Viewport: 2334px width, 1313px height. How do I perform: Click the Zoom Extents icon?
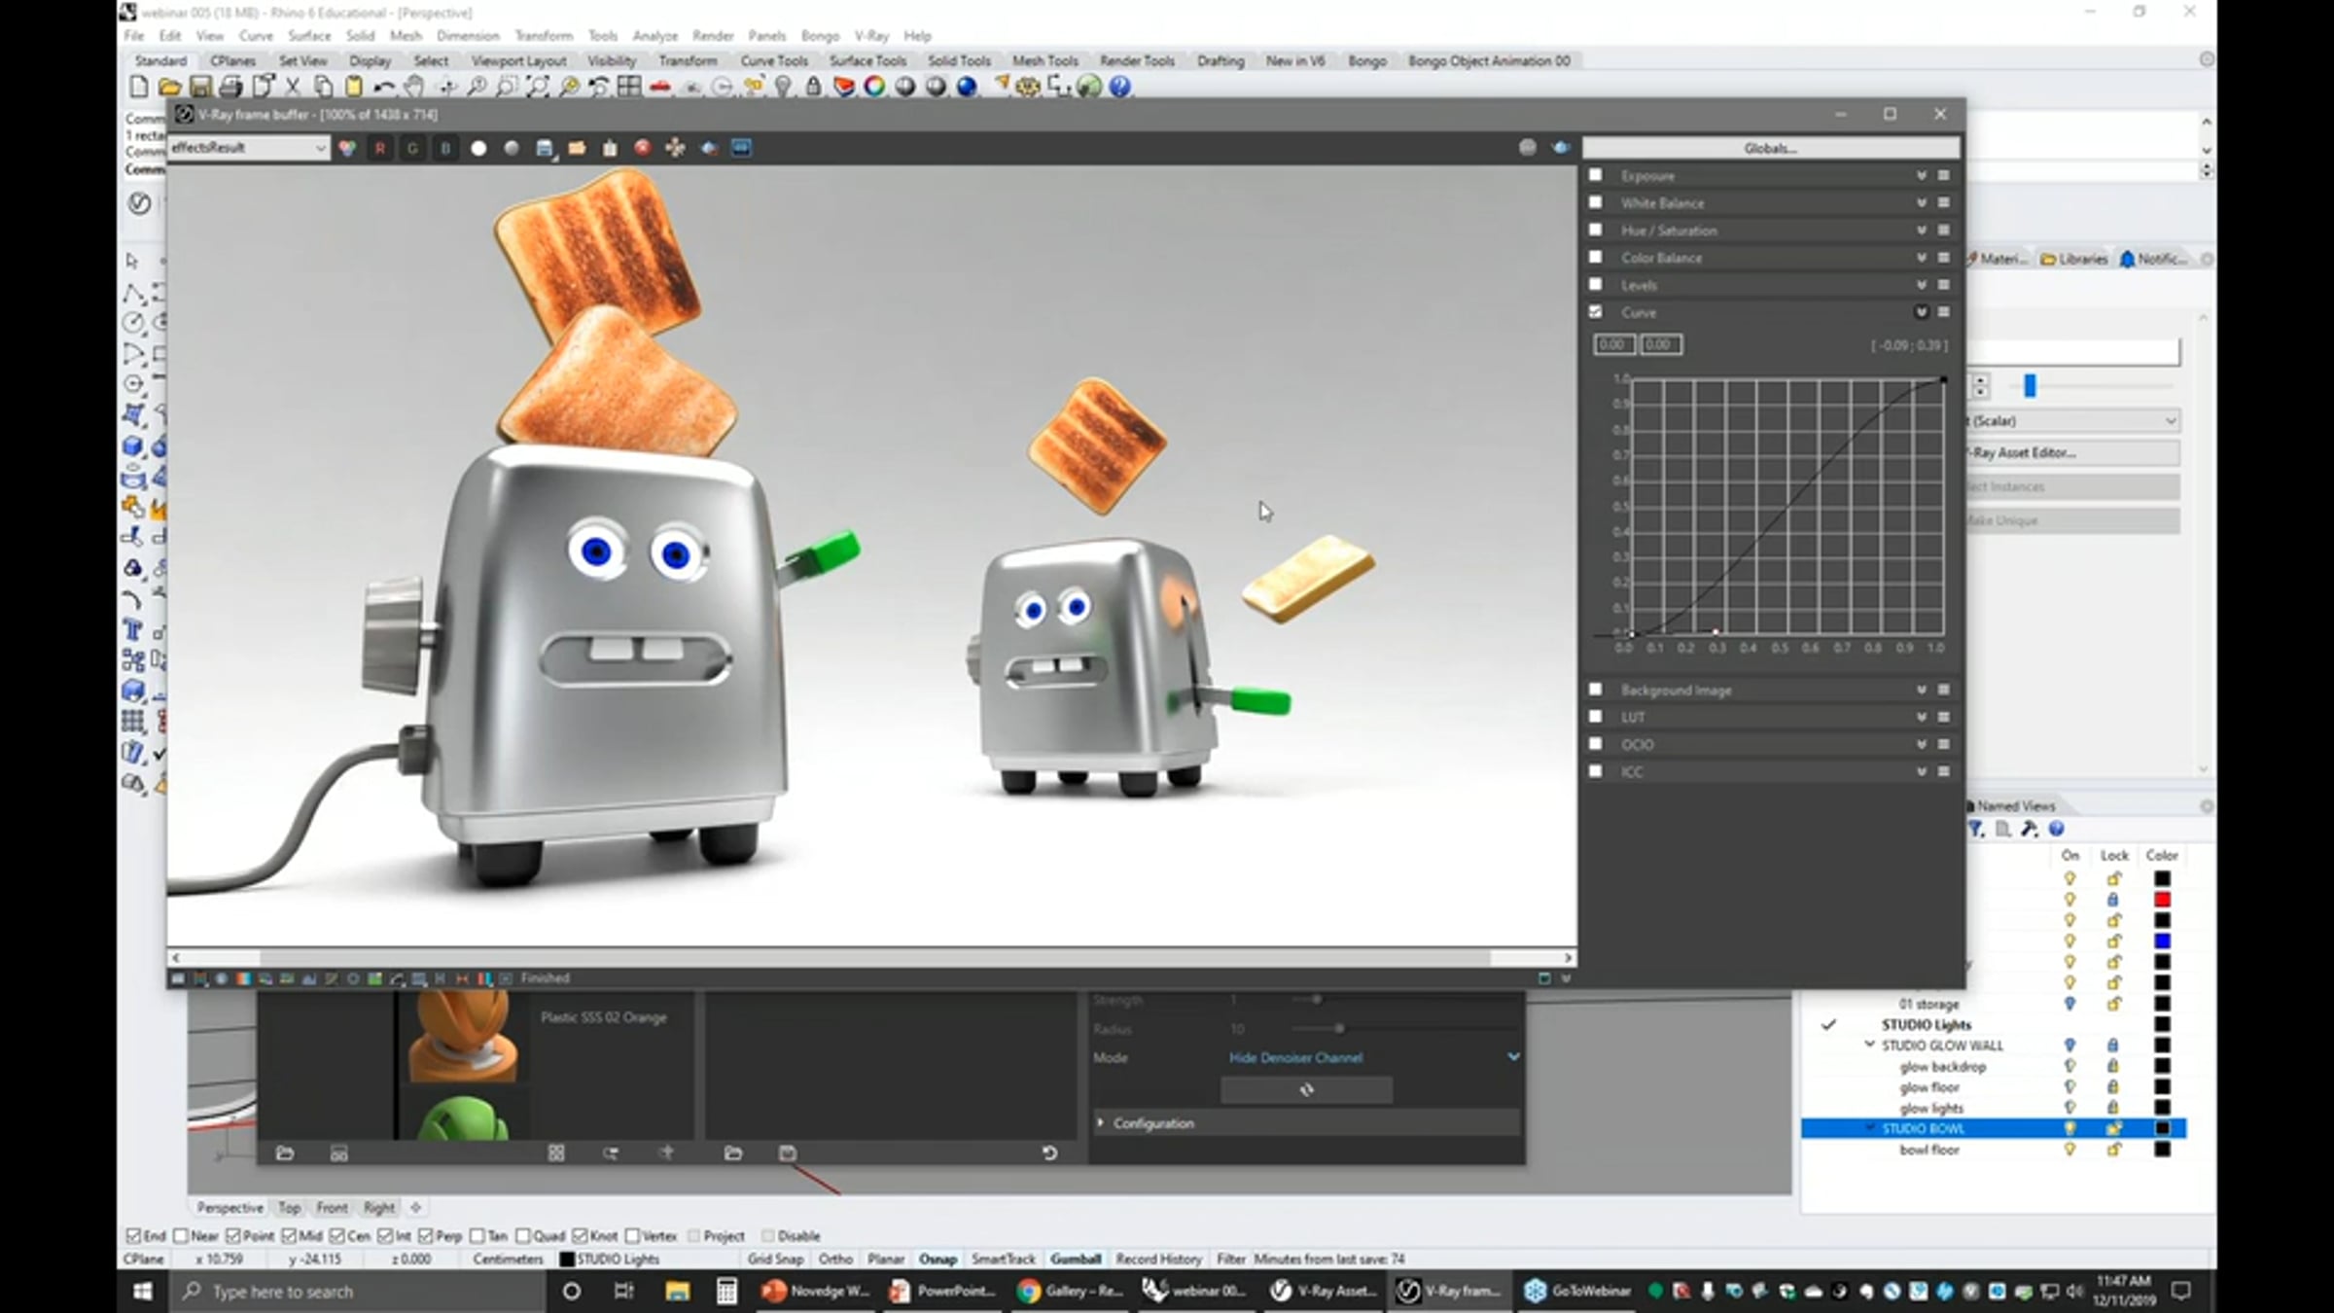(x=538, y=87)
